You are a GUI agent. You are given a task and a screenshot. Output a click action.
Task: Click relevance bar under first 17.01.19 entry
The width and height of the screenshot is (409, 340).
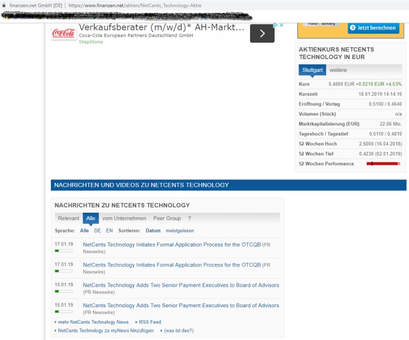point(64,251)
